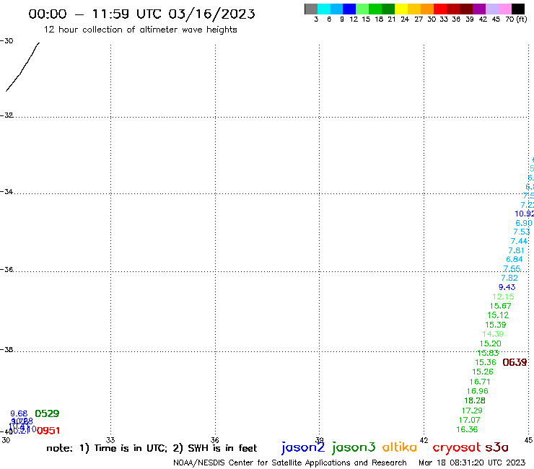Select the 'cryosat' satellite legend label
The height and width of the screenshot is (469, 534).
point(456,447)
